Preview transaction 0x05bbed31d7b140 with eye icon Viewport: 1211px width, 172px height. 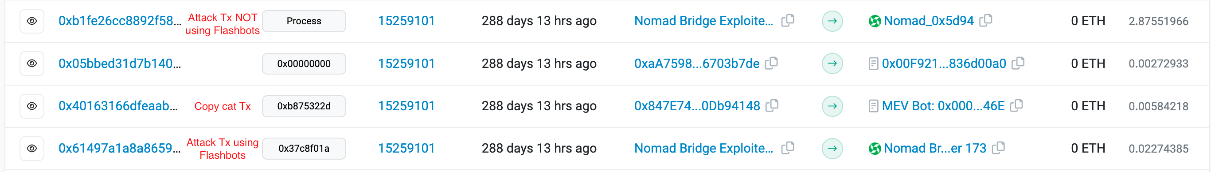coord(32,64)
